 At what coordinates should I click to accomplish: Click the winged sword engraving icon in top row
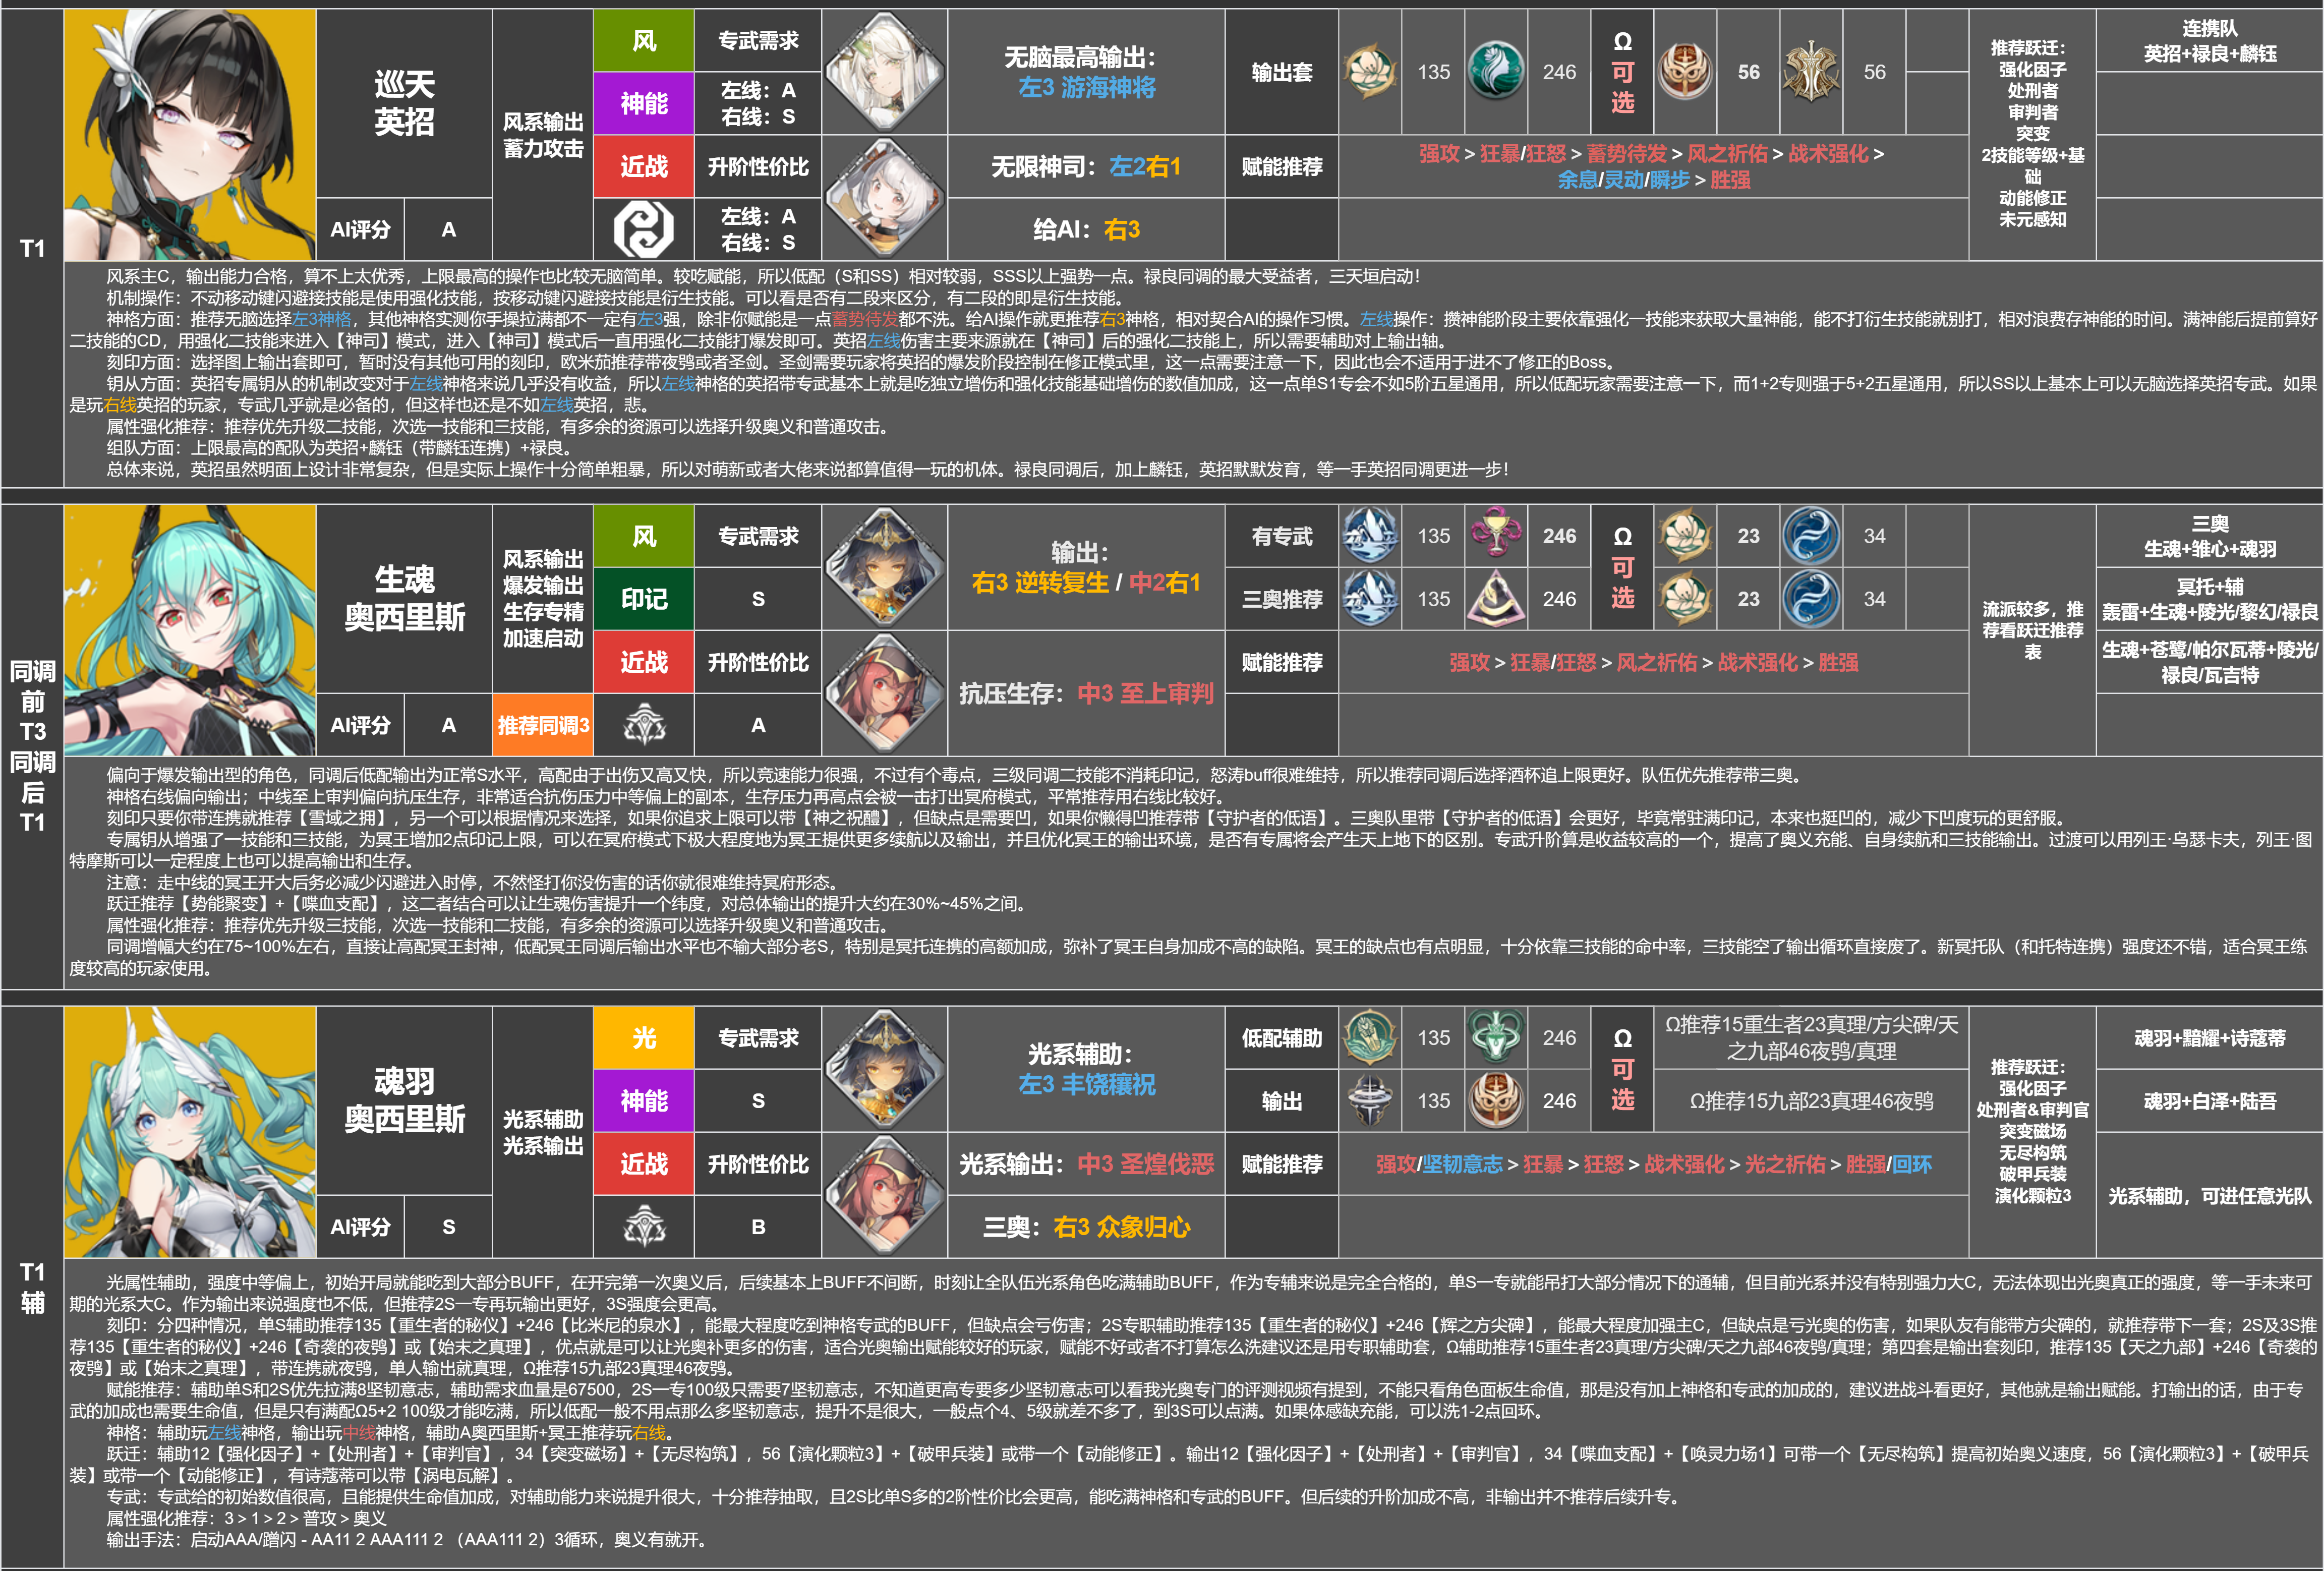1811,72
